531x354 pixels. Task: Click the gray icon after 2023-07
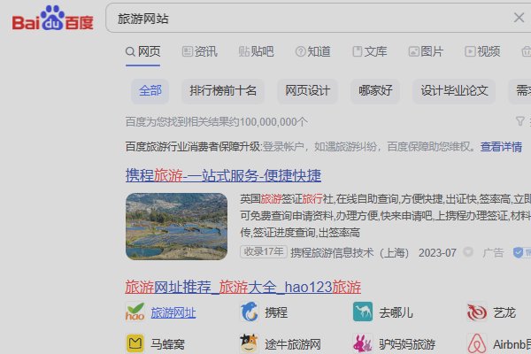coord(468,252)
